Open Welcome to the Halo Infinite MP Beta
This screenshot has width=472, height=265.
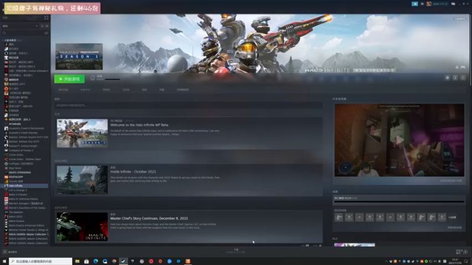(x=139, y=125)
